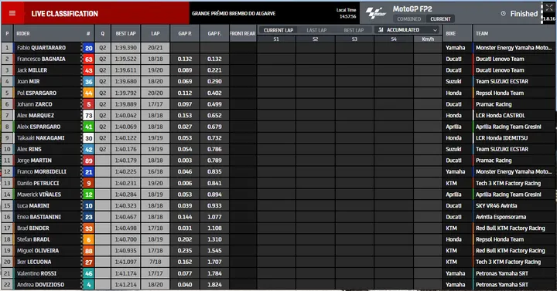The height and width of the screenshot is (291, 557).
Task: Select rider Jorge MARTIN
Action: [x=34, y=161]
